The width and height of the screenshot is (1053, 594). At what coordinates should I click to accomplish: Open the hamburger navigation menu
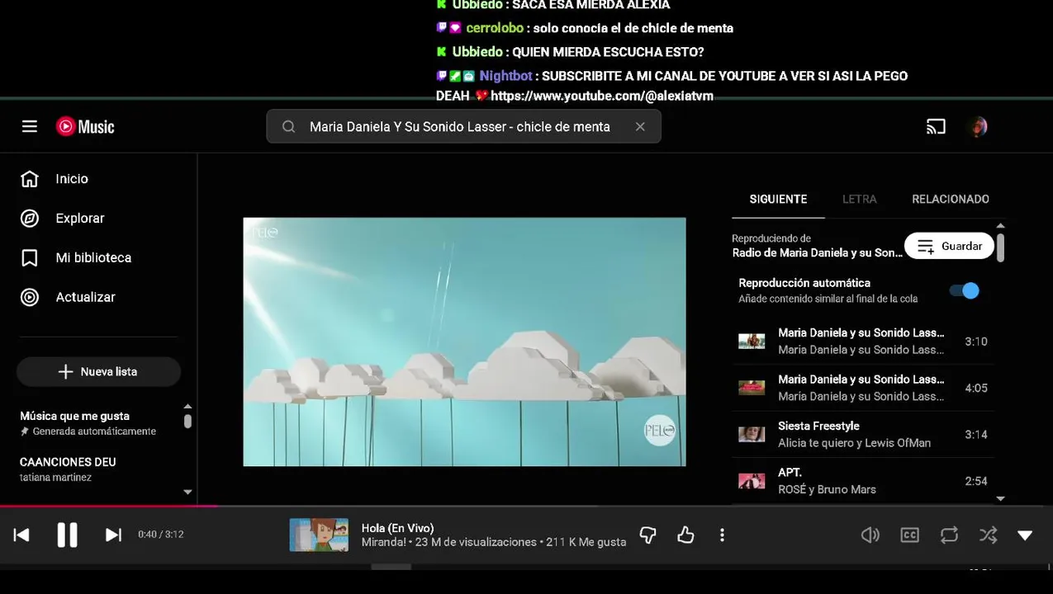(x=30, y=126)
